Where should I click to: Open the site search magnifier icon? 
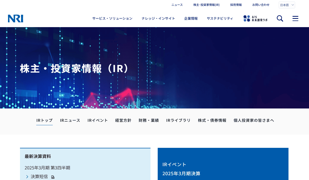tap(280, 19)
